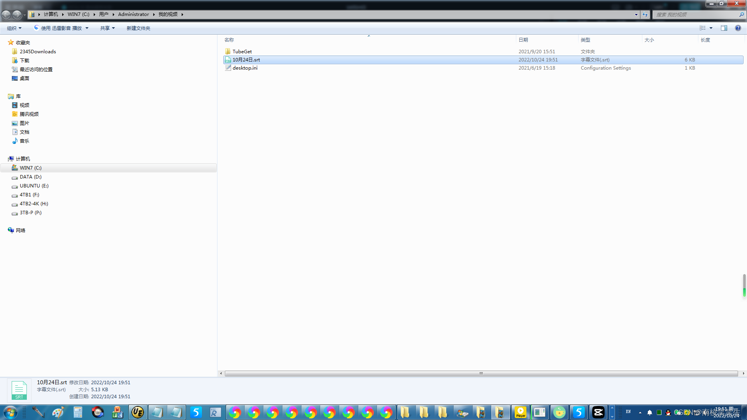This screenshot has height=420, width=747.
Task: Open 腾讯视频 library icon
Action: pos(15,114)
